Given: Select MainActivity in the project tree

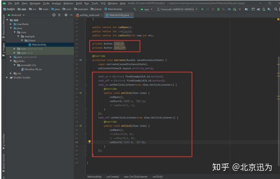Looking at the screenshot, I should coord(40,45).
